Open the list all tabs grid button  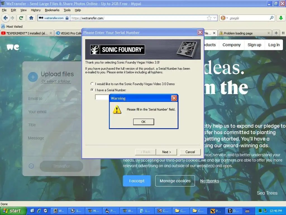283,33
